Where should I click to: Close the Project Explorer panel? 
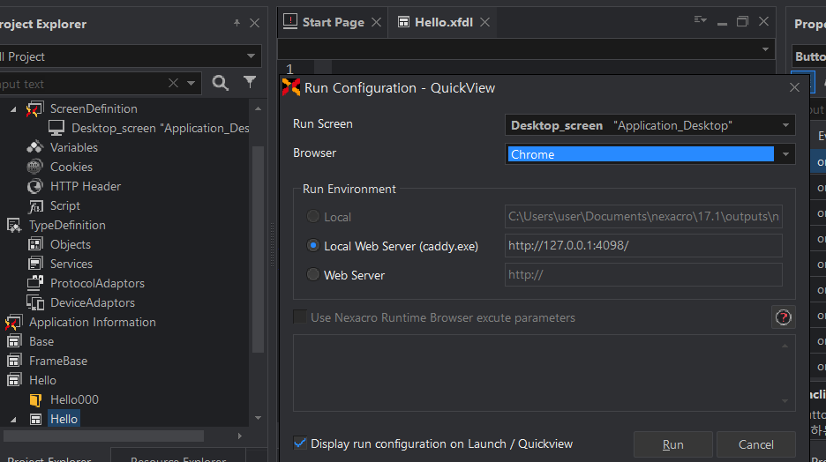point(254,23)
